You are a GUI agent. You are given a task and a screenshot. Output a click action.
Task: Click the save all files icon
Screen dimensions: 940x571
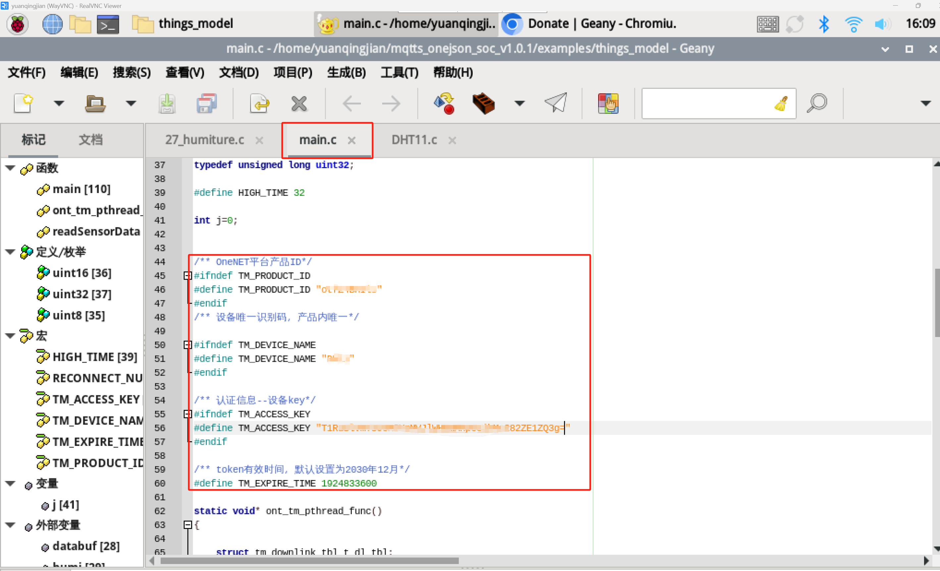(x=206, y=103)
